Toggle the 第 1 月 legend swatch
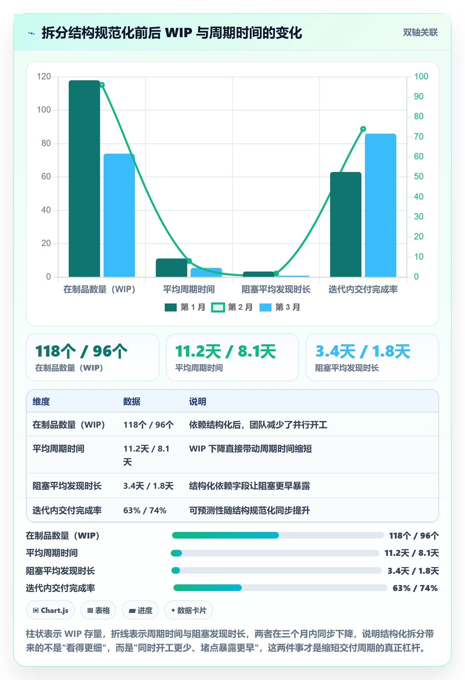465x680 pixels. tap(171, 307)
